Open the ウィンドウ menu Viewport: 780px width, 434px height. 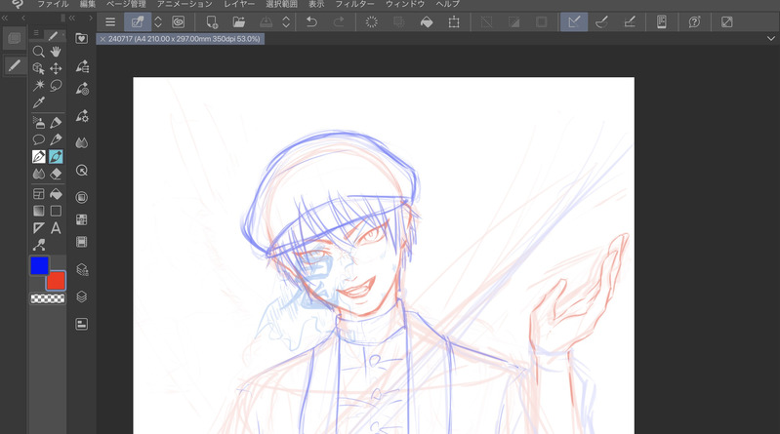point(405,4)
